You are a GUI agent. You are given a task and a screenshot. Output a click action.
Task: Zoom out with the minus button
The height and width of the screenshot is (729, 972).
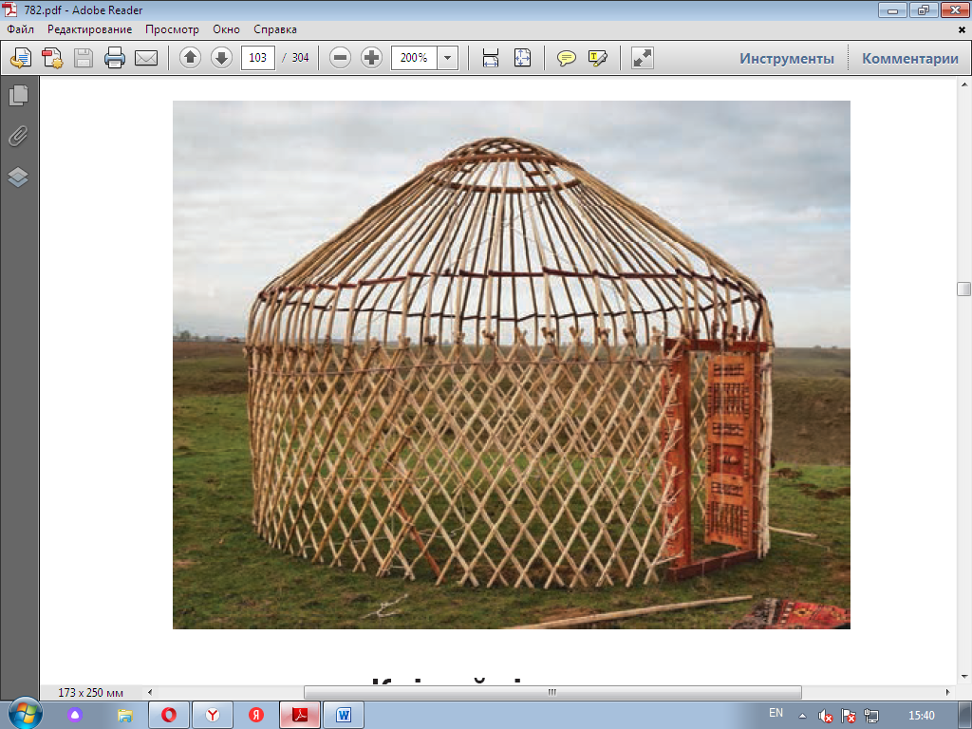coord(340,58)
